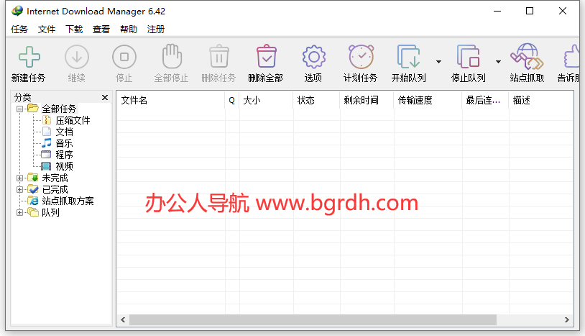Open the 下载 menu
585x336 pixels.
pyautogui.click(x=74, y=29)
